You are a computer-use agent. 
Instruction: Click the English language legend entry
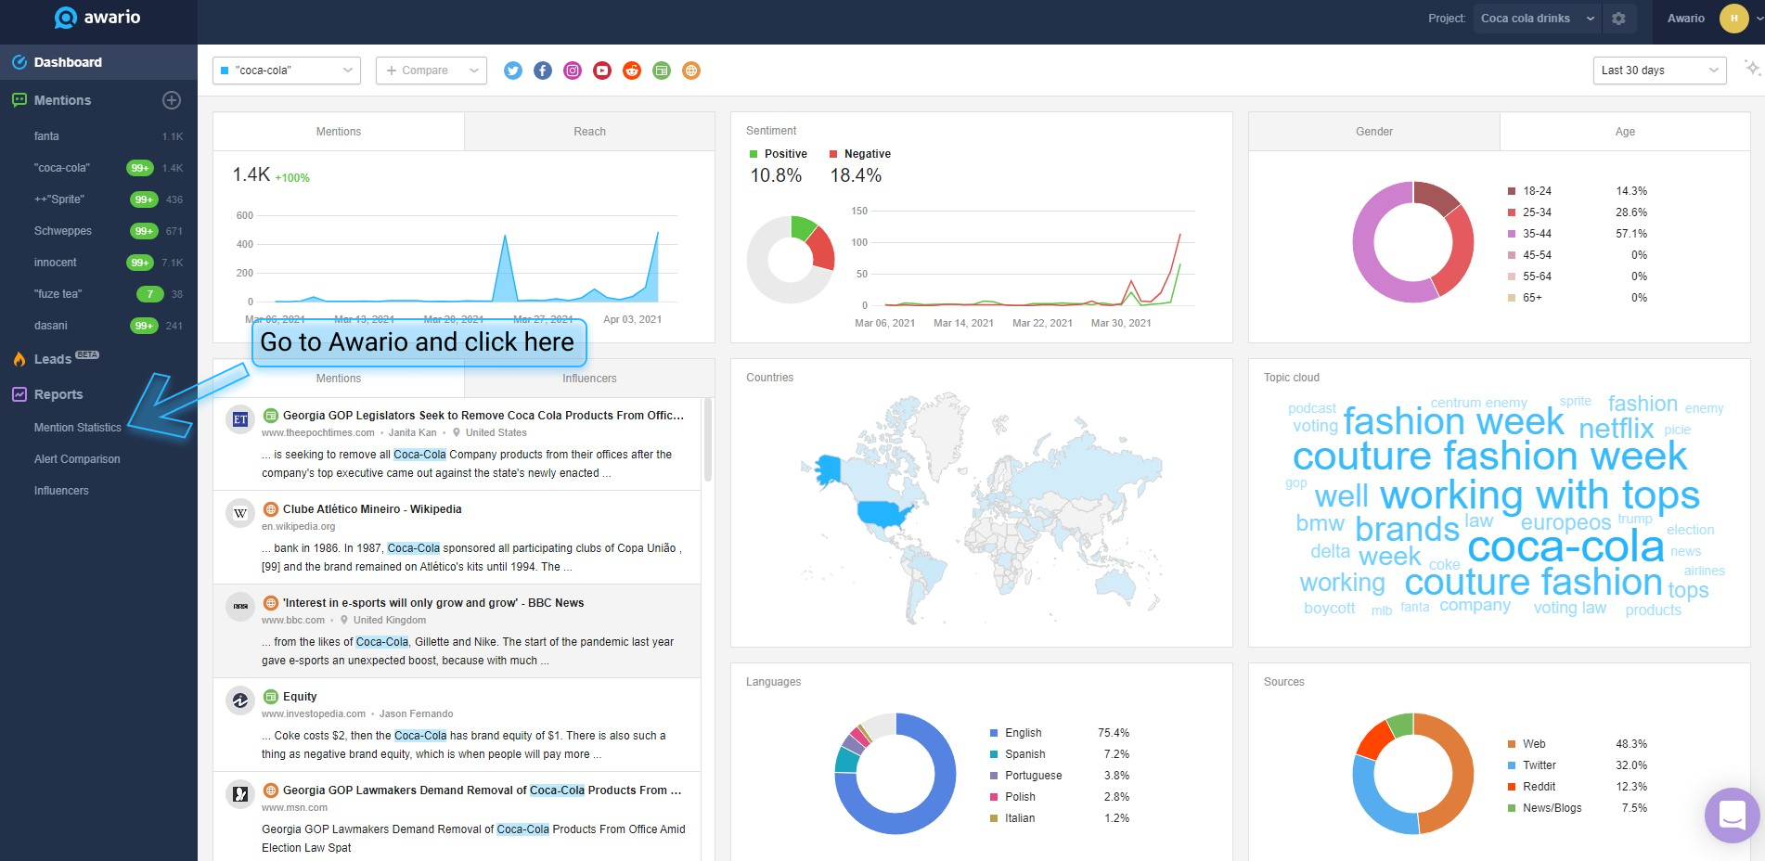click(x=1023, y=733)
